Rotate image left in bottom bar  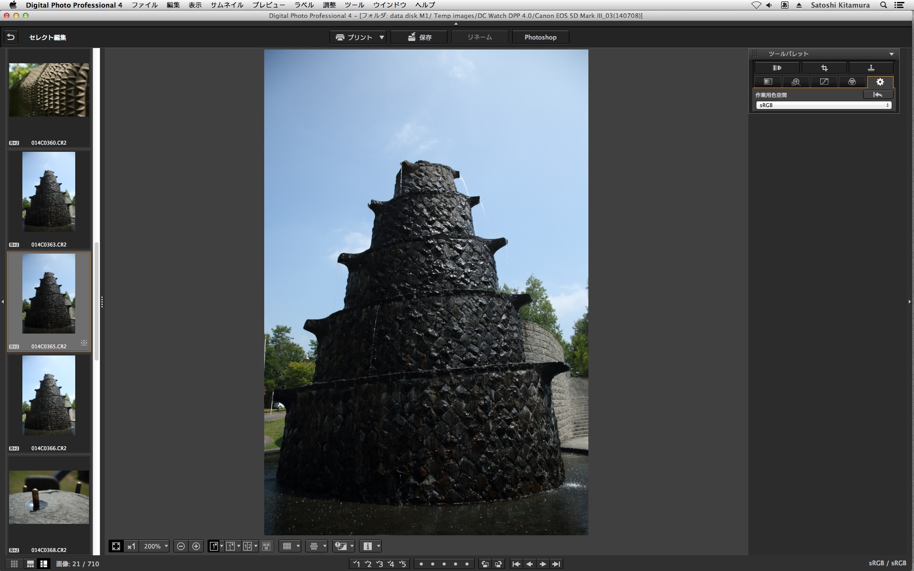[485, 564]
